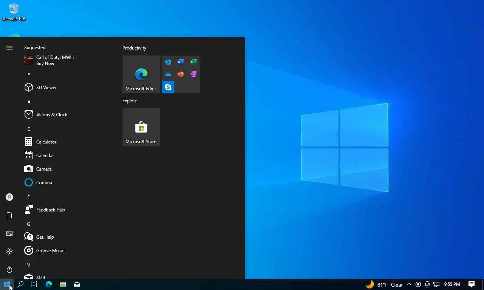Click the network icon in tray

(x=436, y=284)
